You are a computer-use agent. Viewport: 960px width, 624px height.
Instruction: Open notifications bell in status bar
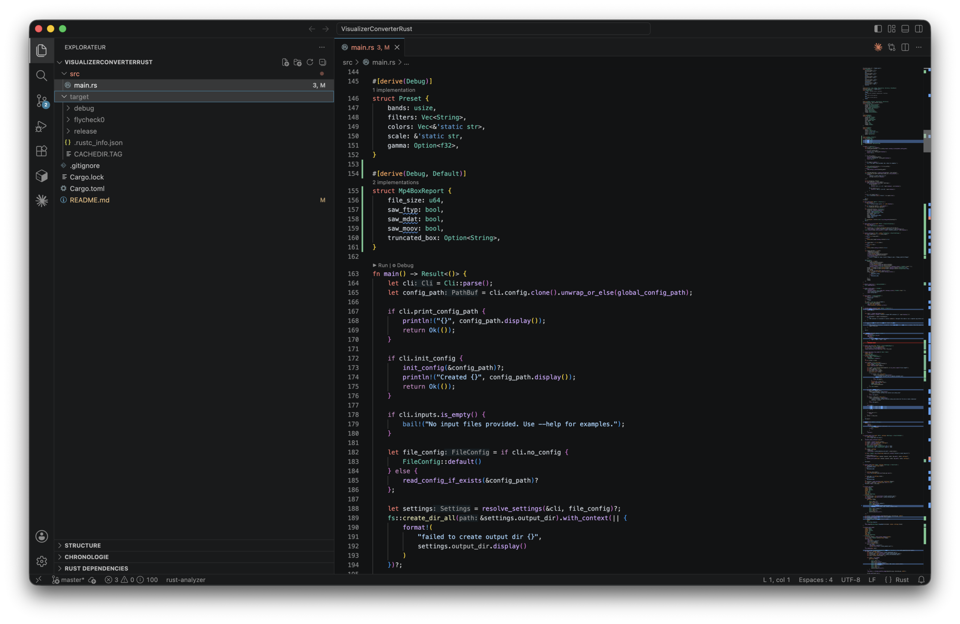point(921,580)
